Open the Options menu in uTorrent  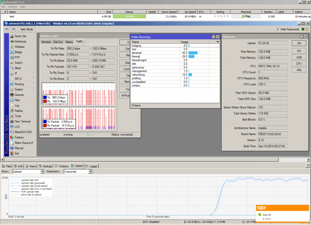12,7
